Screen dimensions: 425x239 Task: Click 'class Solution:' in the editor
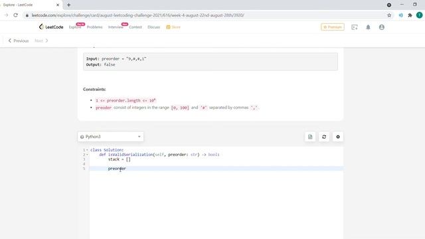pyautogui.click(x=107, y=150)
